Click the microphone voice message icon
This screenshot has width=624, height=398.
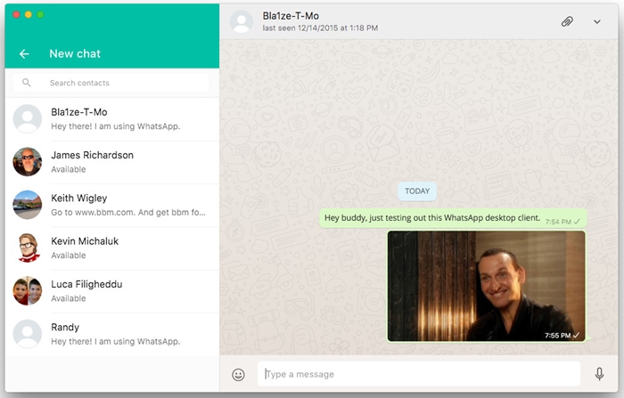click(x=599, y=374)
